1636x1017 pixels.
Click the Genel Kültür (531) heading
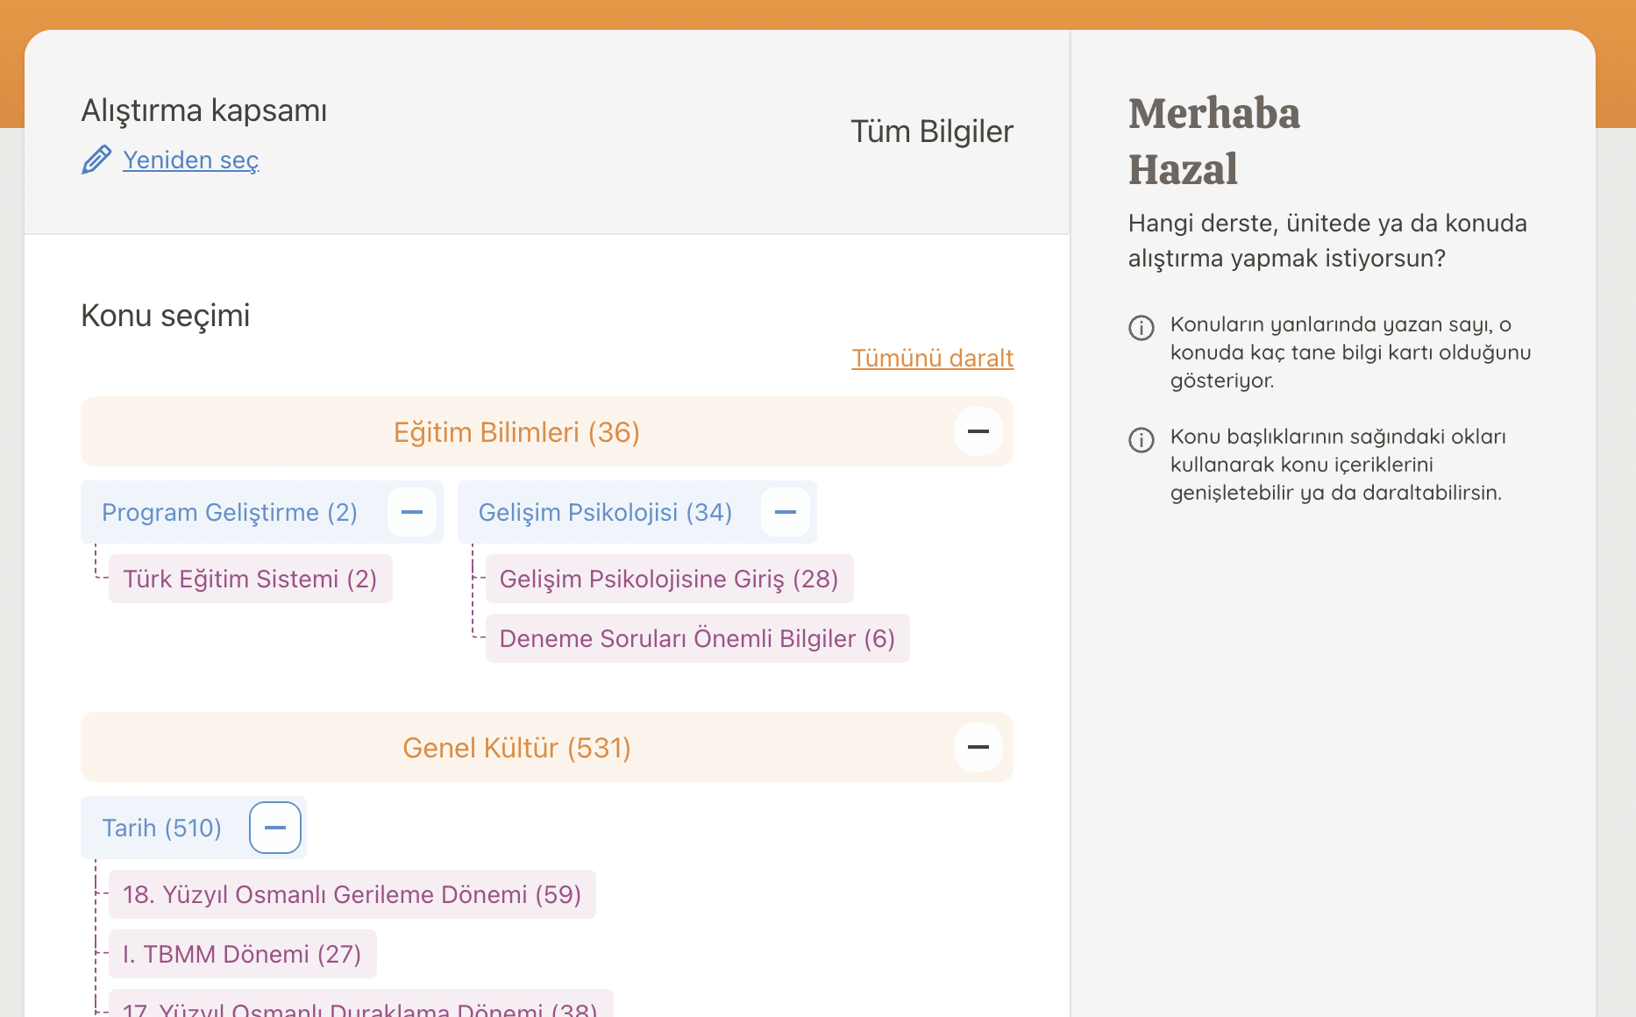point(516,747)
